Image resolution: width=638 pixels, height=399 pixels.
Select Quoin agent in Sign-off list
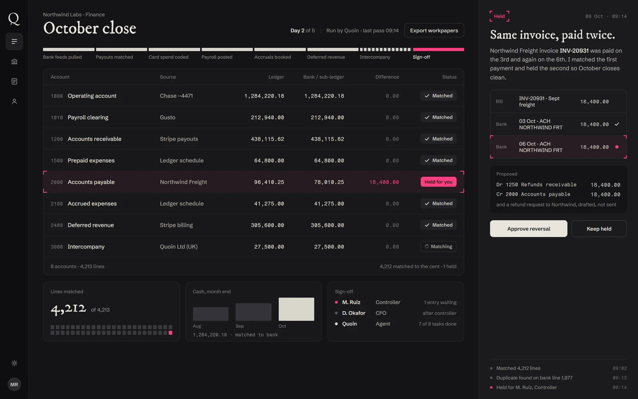coord(349,324)
